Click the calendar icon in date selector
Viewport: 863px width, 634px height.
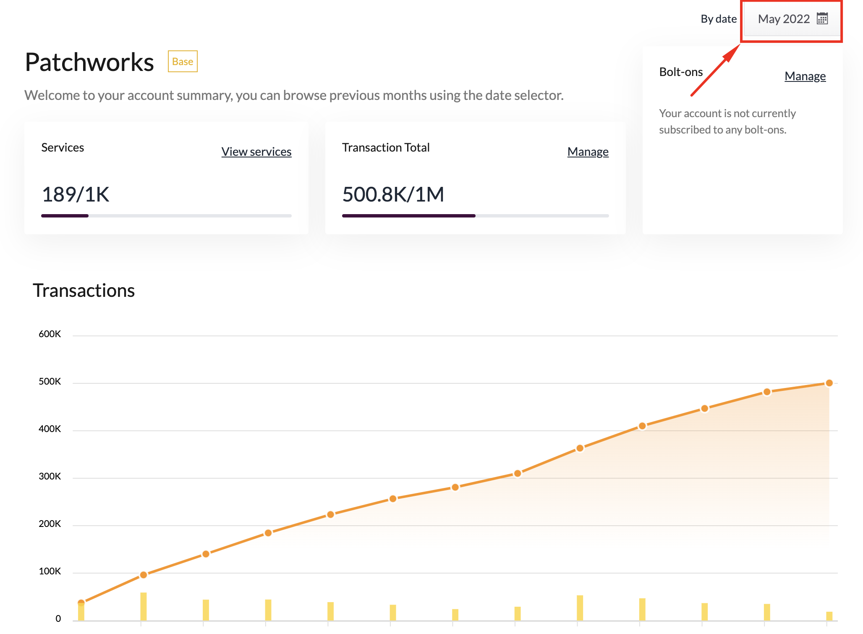click(x=822, y=19)
